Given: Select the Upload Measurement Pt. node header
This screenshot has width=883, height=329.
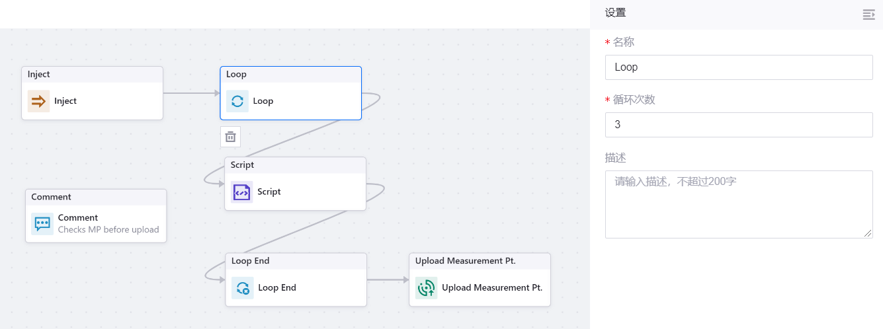Looking at the screenshot, I should coord(479,261).
